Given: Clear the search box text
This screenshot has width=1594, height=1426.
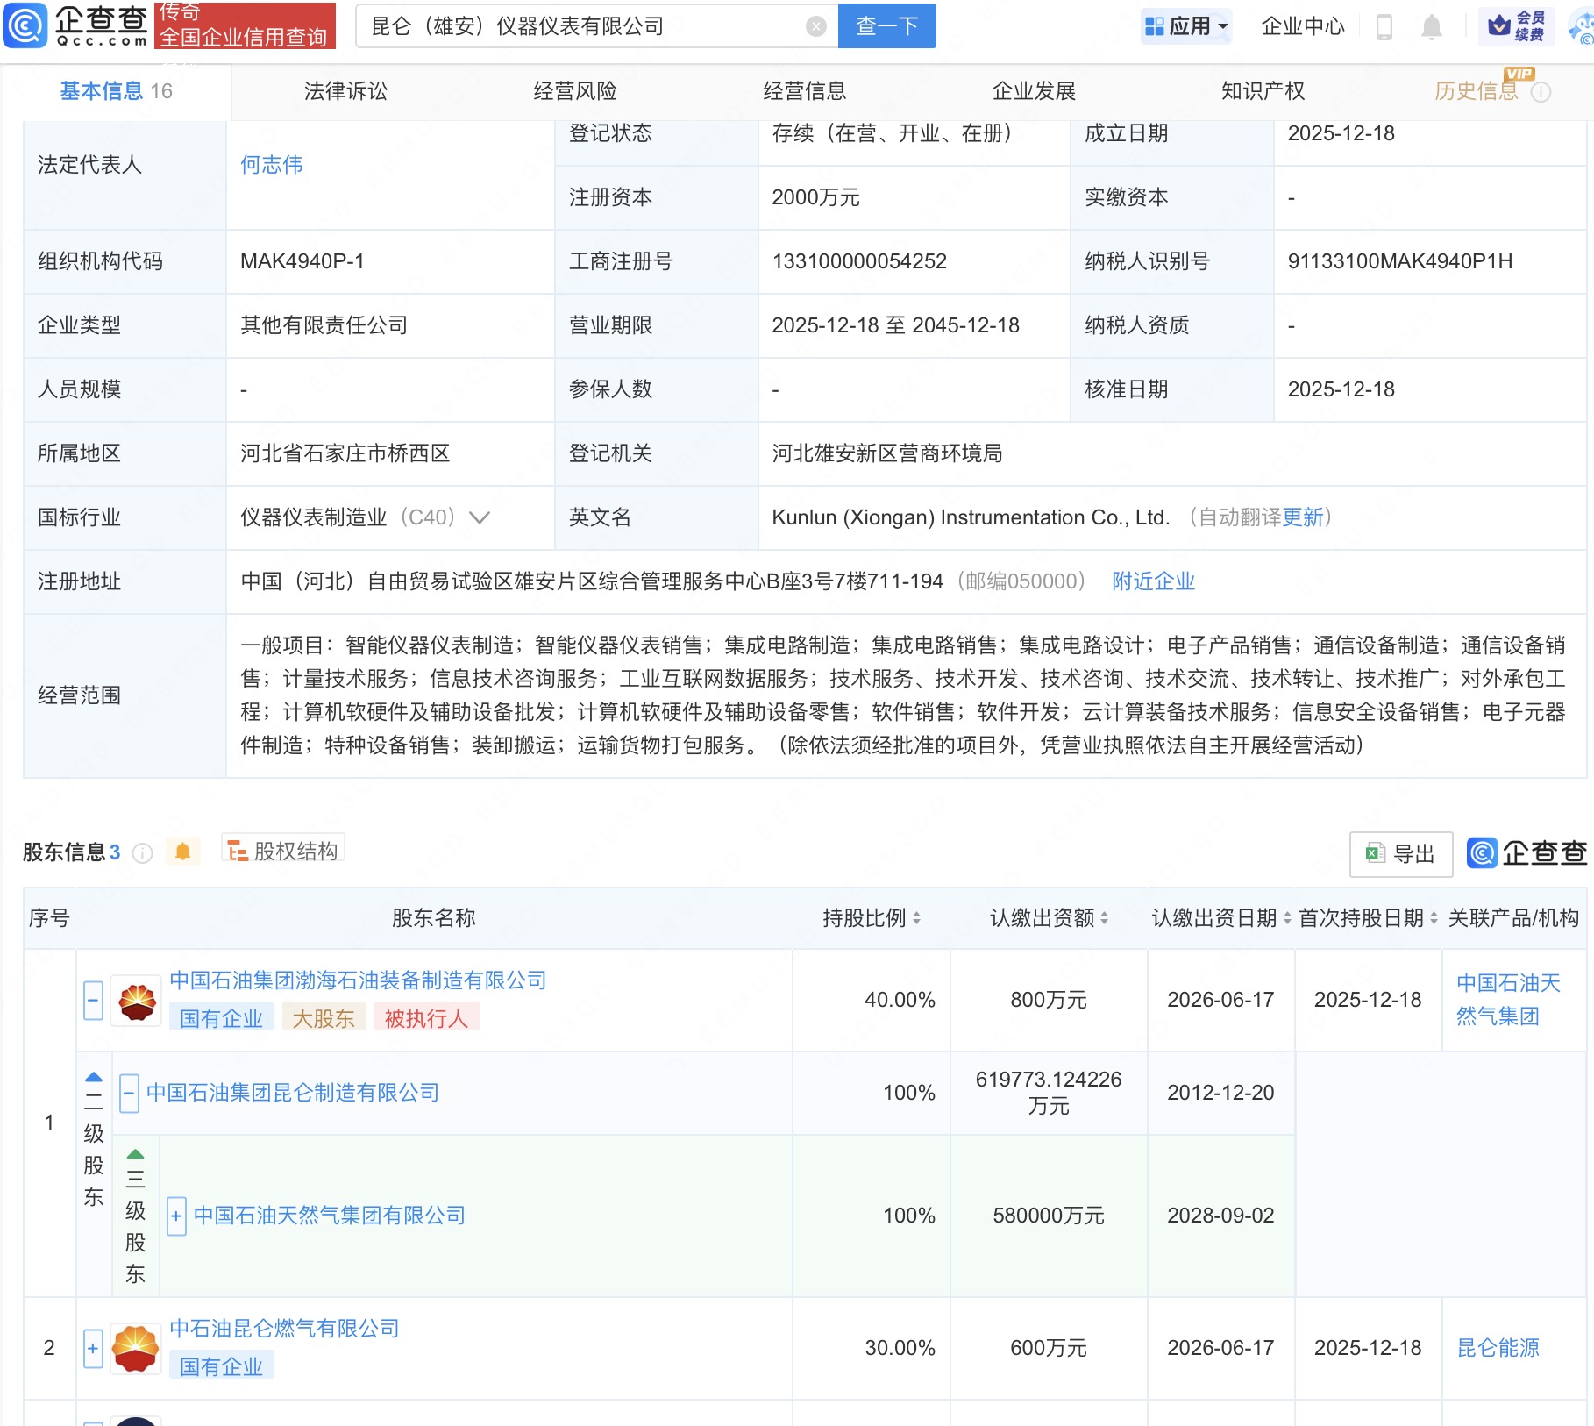Looking at the screenshot, I should tap(815, 26).
